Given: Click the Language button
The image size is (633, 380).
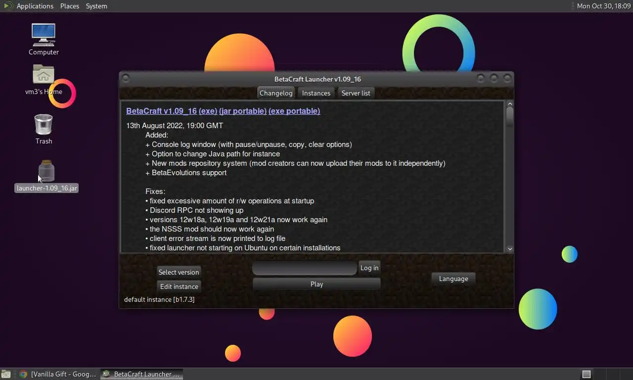Looking at the screenshot, I should click(453, 279).
